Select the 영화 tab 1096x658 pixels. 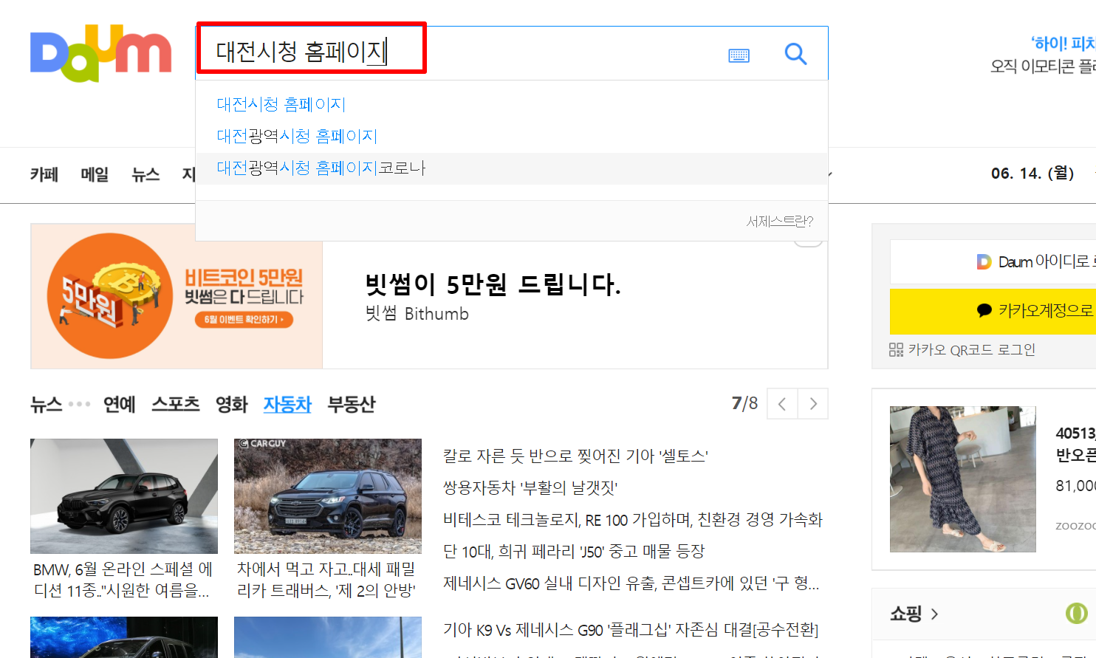pyautogui.click(x=231, y=404)
